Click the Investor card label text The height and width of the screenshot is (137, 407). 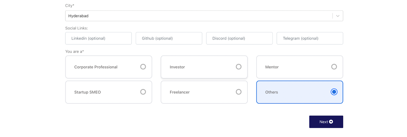(x=177, y=67)
